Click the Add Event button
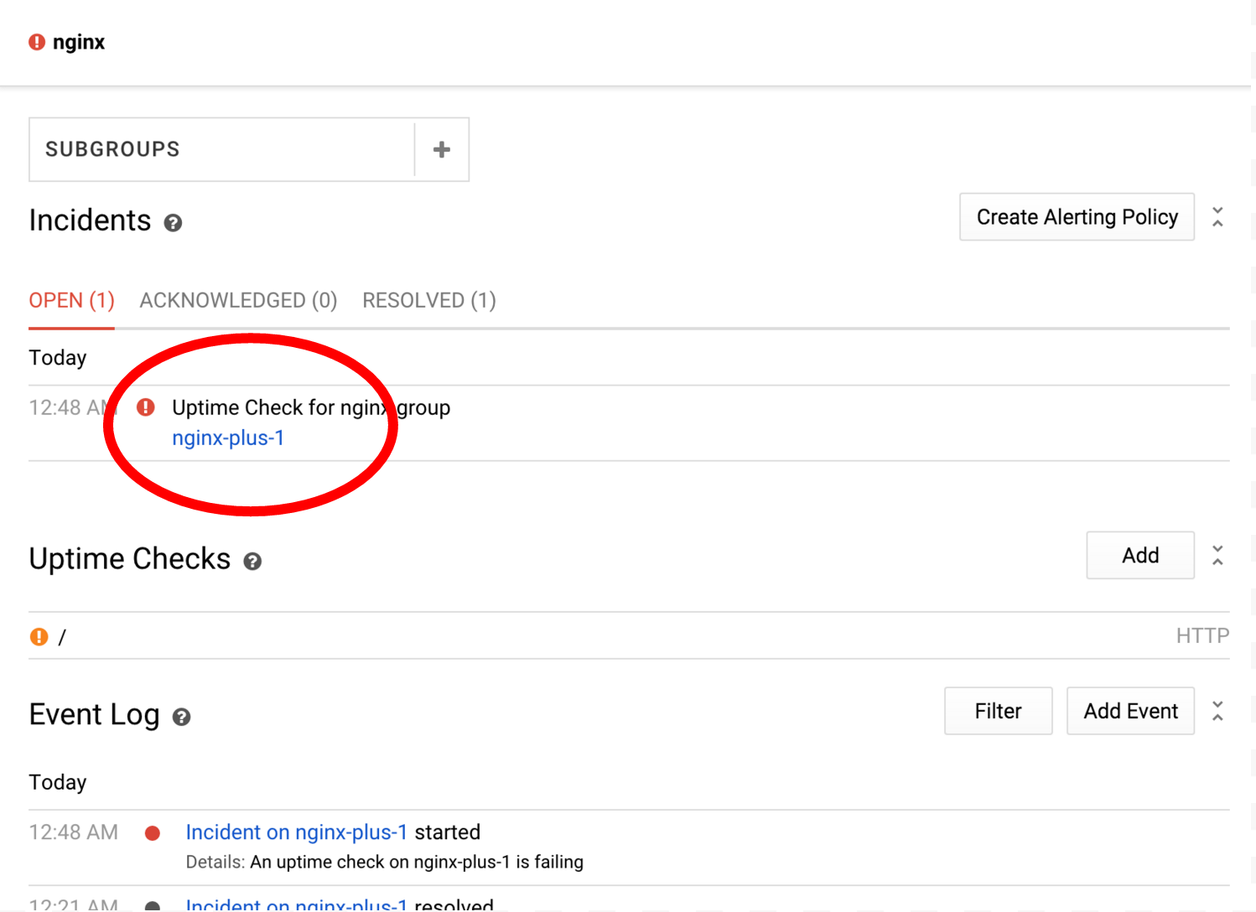 tap(1130, 712)
